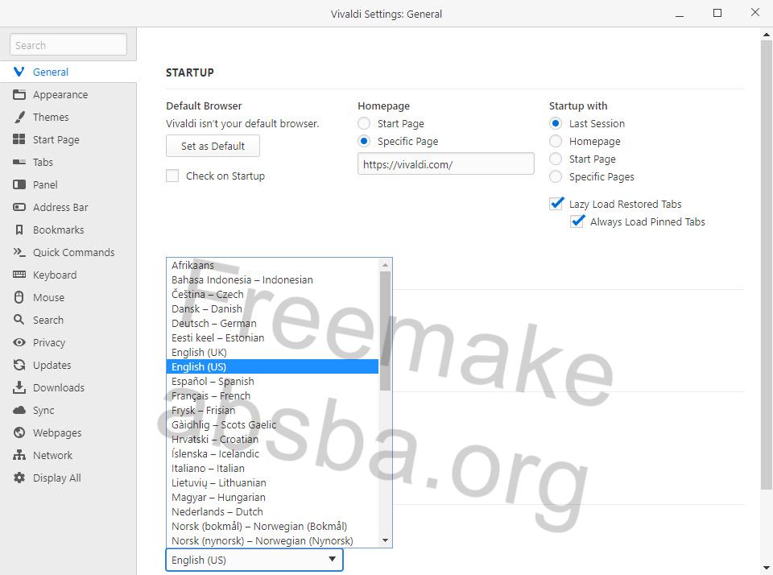Choose Specific Pages under Startup with
The height and width of the screenshot is (575, 773).
coord(556,176)
